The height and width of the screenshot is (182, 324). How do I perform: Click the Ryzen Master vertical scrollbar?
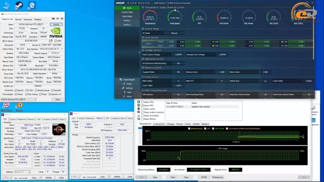tap(313, 33)
